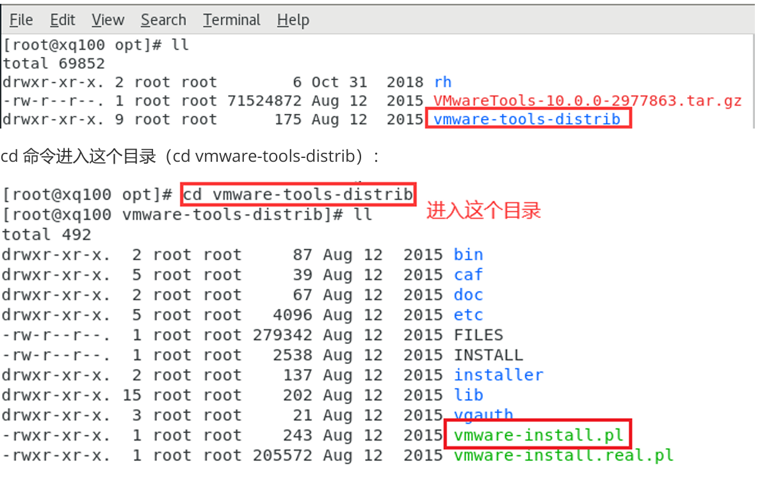Click the rh directory name

click(443, 82)
